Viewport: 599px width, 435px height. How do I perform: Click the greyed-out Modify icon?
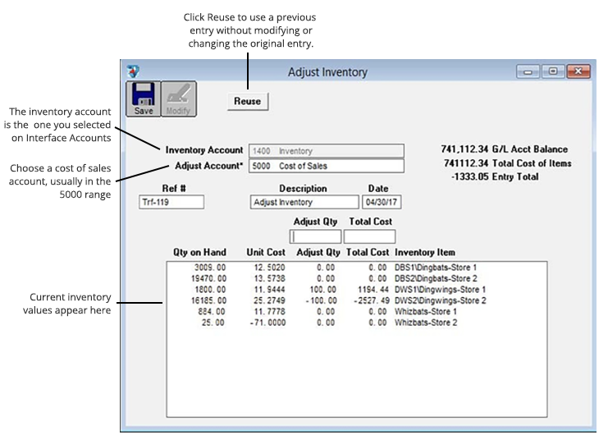[178, 100]
